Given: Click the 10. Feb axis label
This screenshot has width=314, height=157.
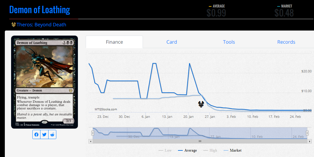Looking at the screenshot, I should [x=253, y=117].
